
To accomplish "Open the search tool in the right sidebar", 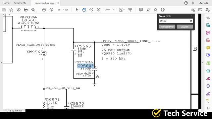I will (x=208, y=18).
